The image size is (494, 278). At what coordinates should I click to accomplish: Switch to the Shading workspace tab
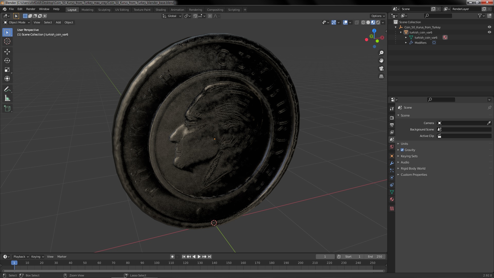161,10
